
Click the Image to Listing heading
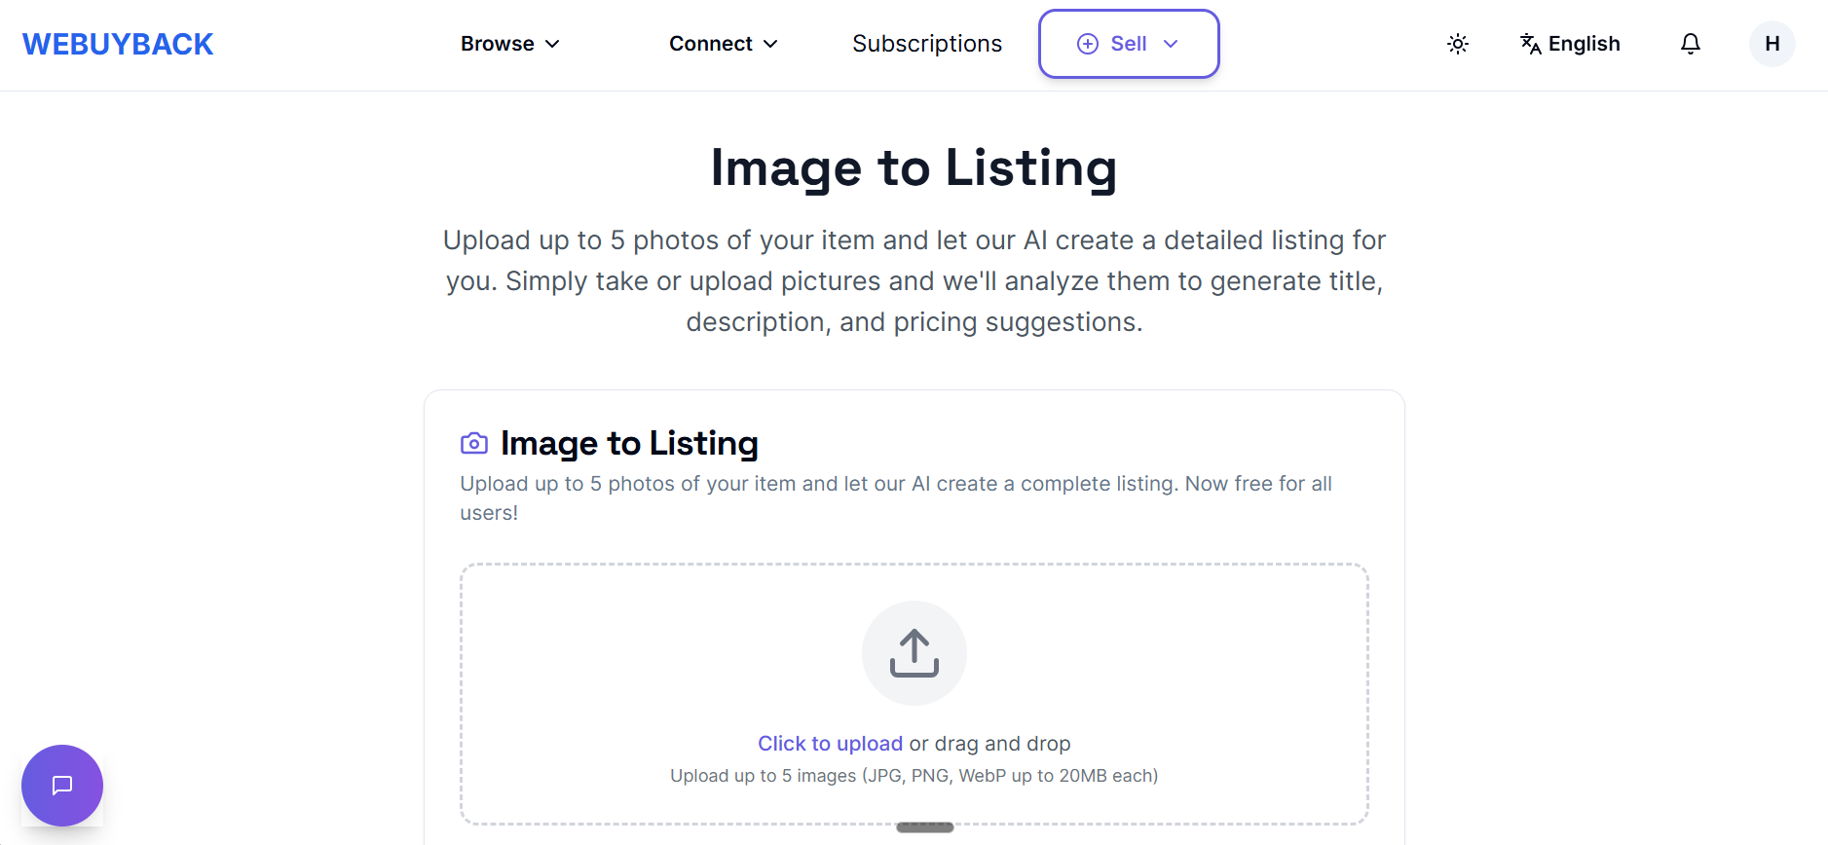point(913,167)
